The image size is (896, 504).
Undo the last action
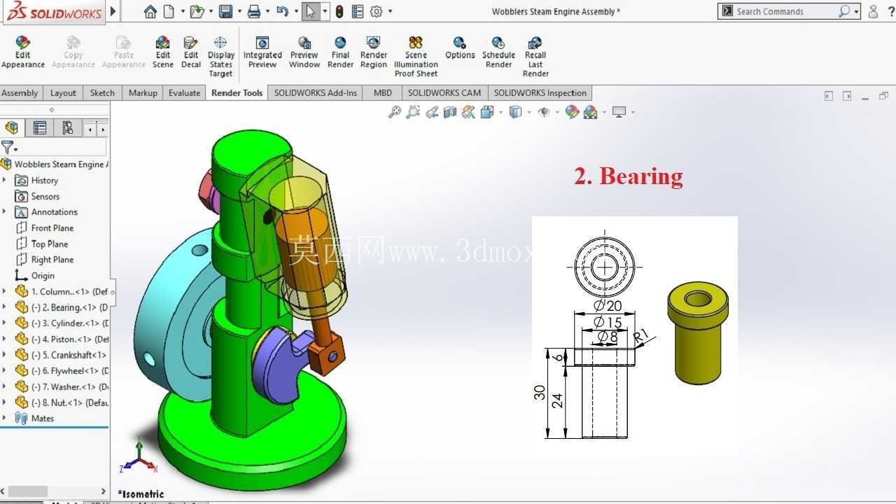point(282,11)
